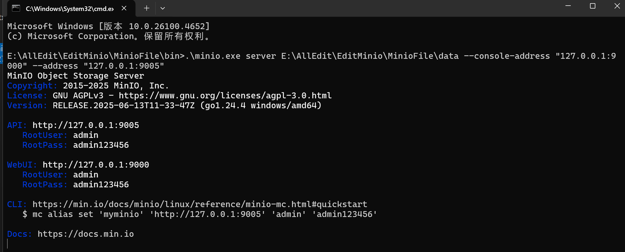
Task: Click the minimize window icon
Action: (568, 6)
